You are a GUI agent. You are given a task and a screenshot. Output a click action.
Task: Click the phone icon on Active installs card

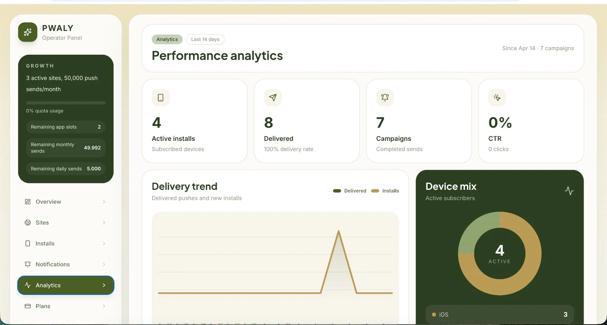160,98
